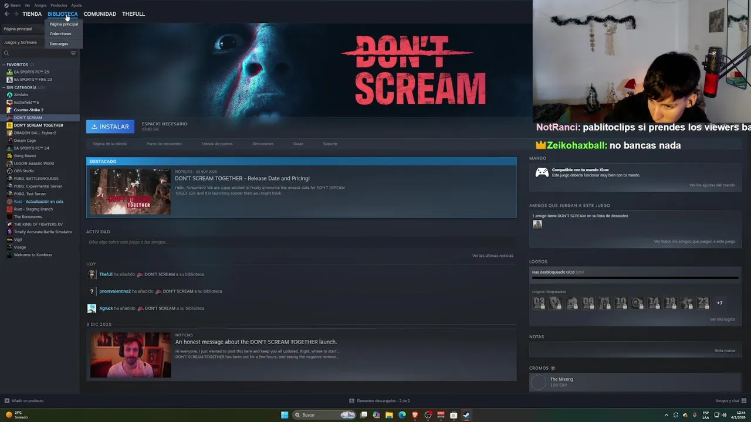This screenshot has height=422, width=751.
Task: Open the Tienda de puntos tab
Action: (x=217, y=144)
